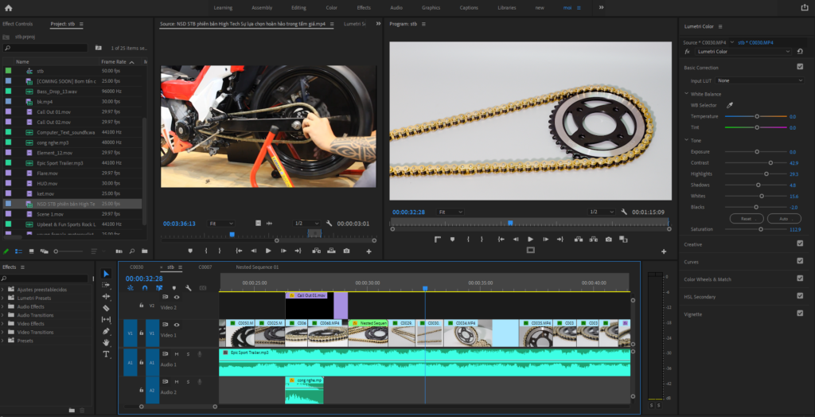Collapse Tone section
The width and height of the screenshot is (815, 417).
coord(687,140)
